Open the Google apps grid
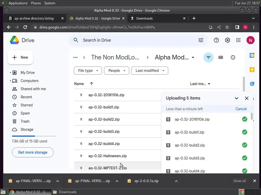Image resolution: width=261 pixels, height=195 pixels. point(238,40)
